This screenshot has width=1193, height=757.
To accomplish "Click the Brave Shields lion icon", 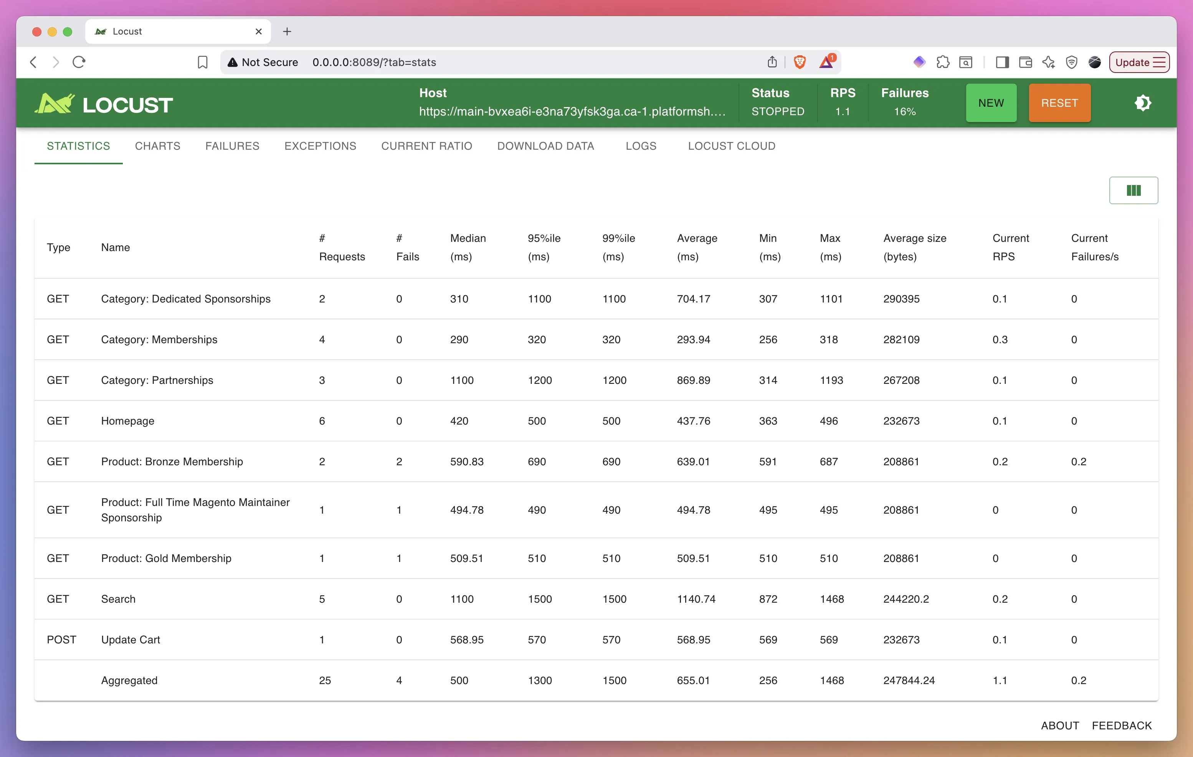I will [x=799, y=62].
